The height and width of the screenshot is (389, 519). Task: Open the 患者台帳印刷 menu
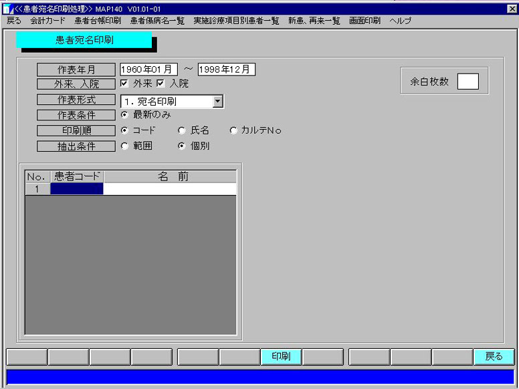click(98, 21)
